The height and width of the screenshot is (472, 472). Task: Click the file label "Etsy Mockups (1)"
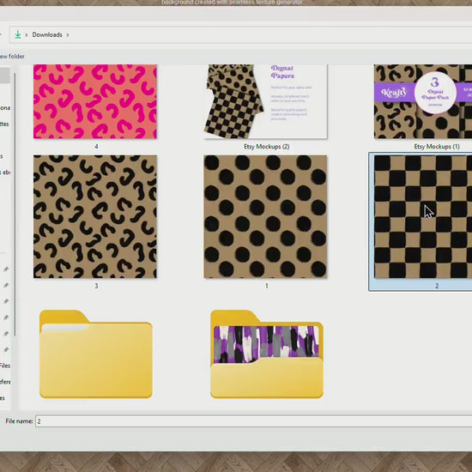coord(437,147)
